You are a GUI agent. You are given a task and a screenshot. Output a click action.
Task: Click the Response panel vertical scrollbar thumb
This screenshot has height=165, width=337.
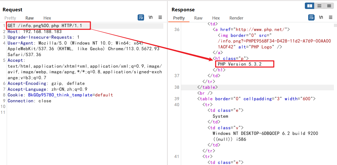tap(335, 25)
